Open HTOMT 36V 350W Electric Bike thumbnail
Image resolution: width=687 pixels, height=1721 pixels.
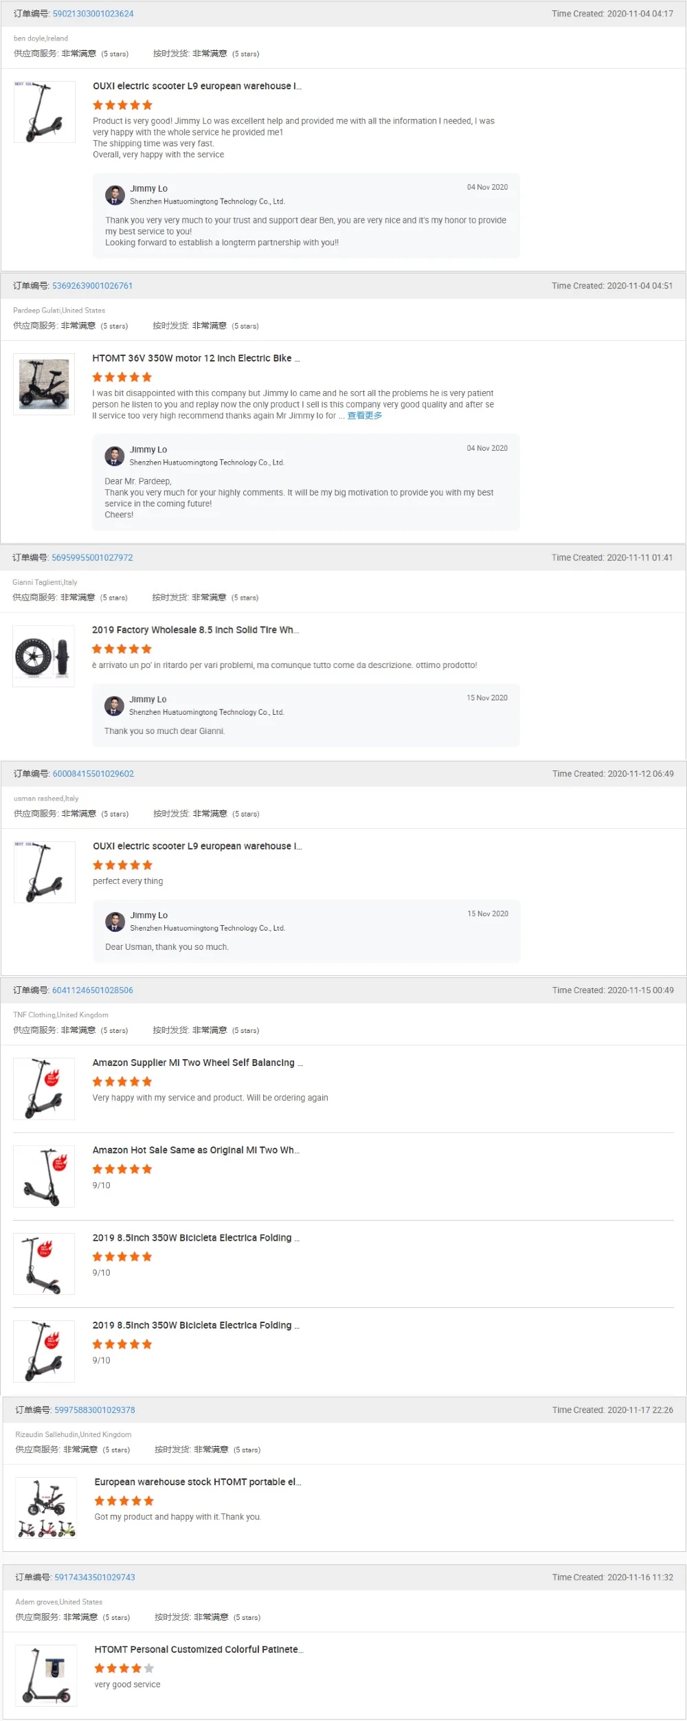point(44,384)
